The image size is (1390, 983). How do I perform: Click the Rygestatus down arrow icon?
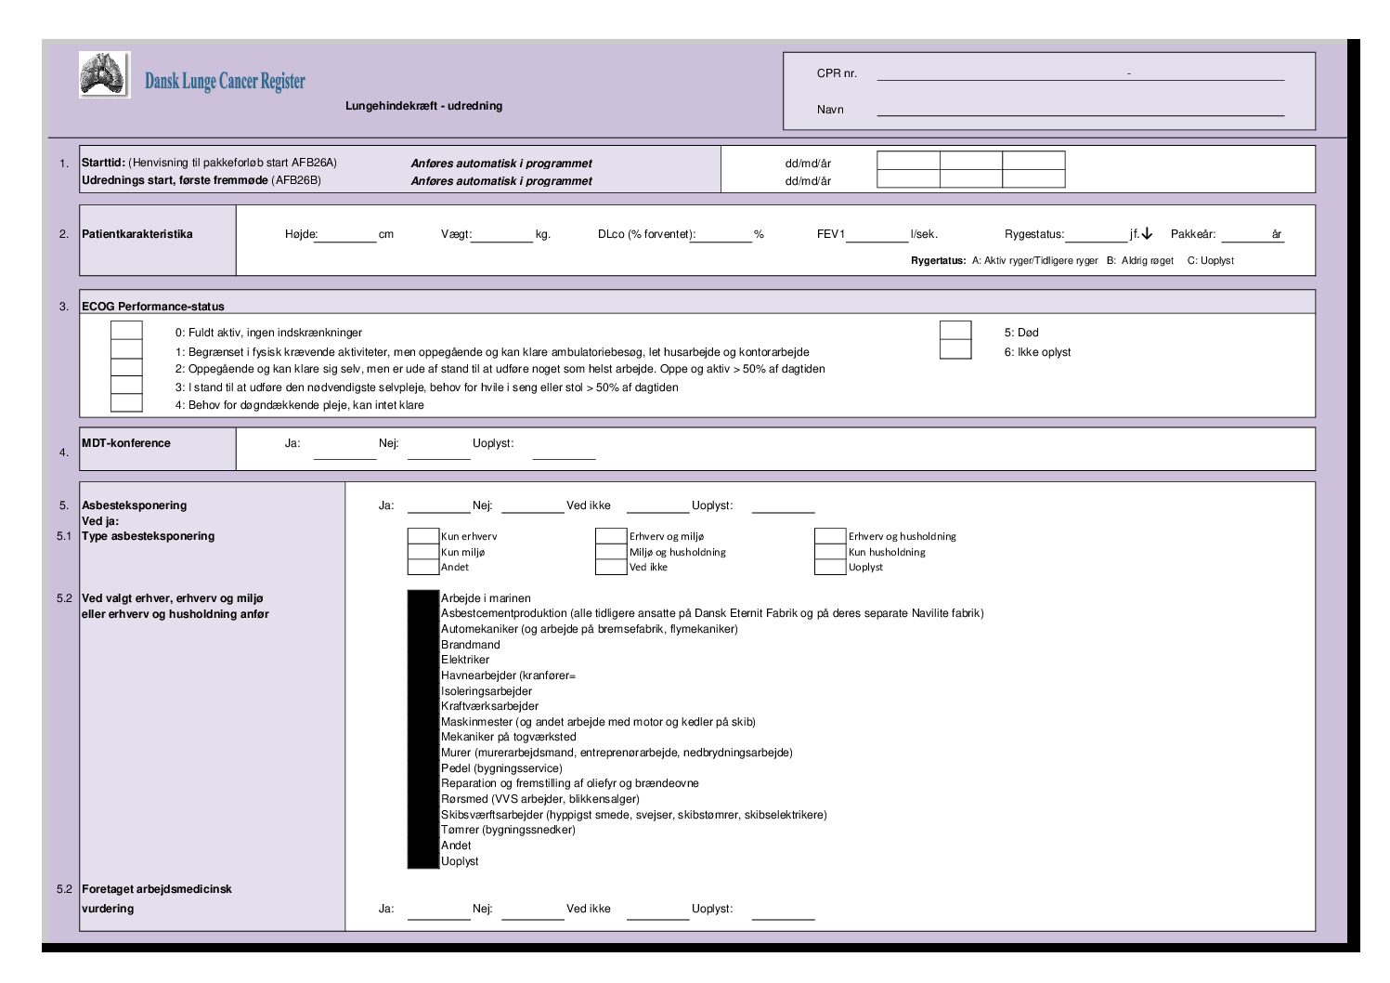1148,234
